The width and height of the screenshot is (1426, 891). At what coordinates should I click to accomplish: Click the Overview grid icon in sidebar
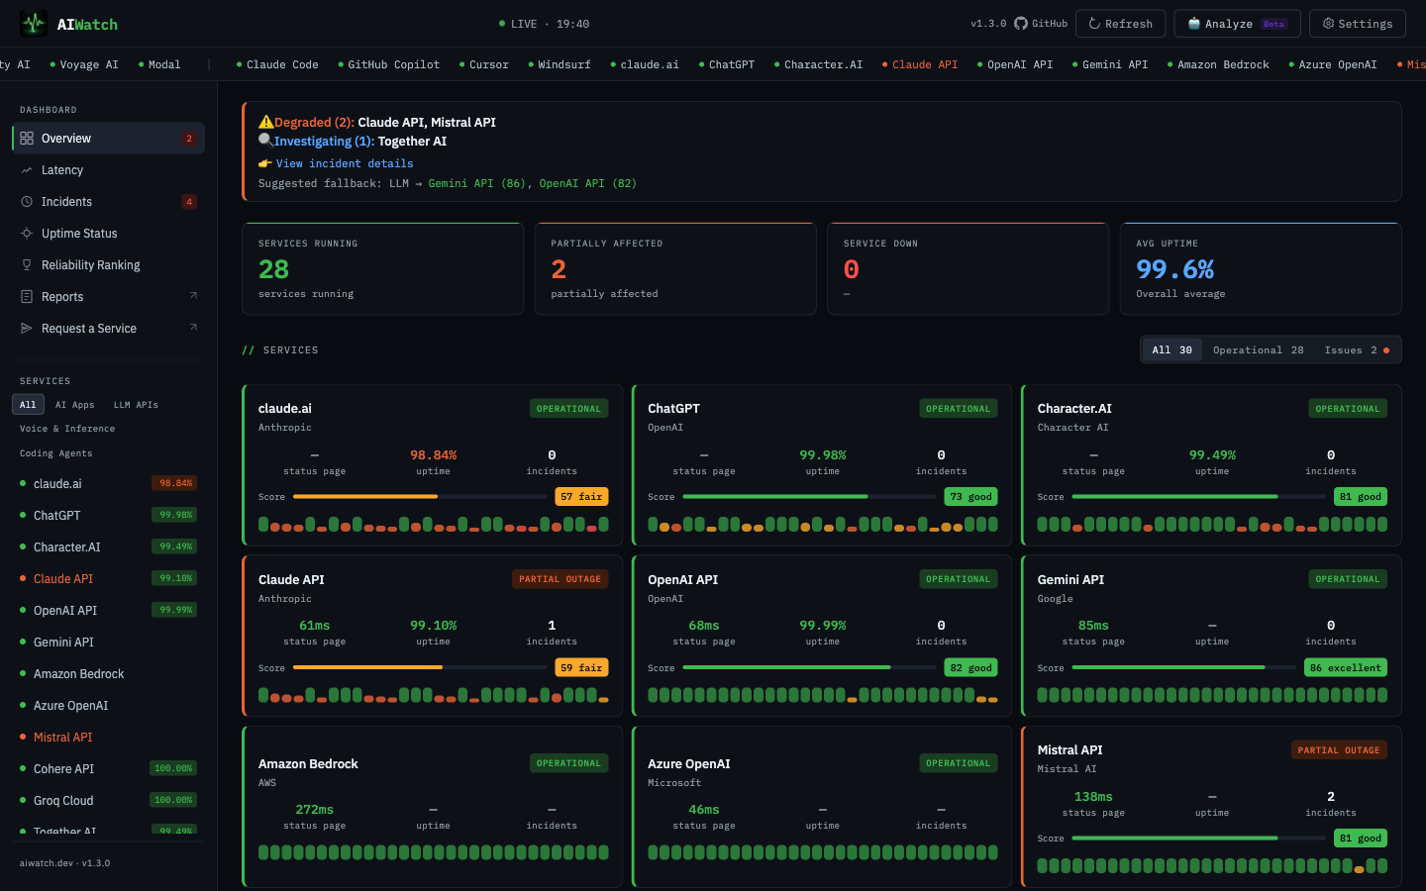pyautogui.click(x=27, y=139)
